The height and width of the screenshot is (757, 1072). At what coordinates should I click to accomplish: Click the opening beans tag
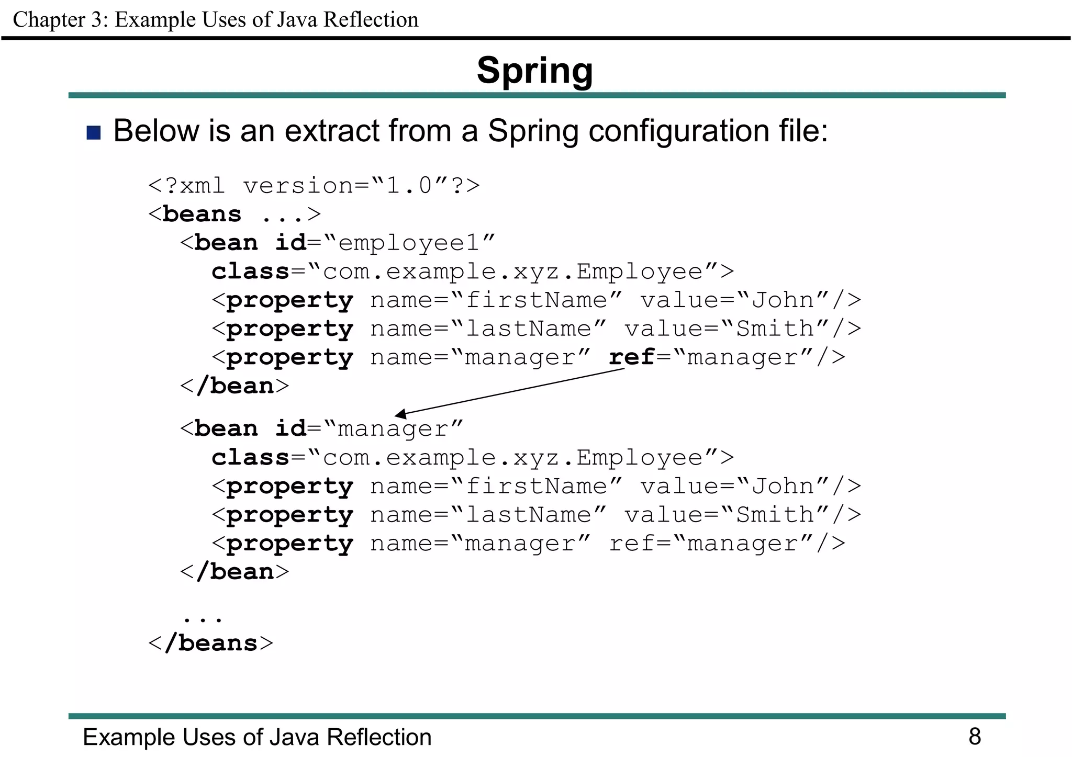coord(234,214)
